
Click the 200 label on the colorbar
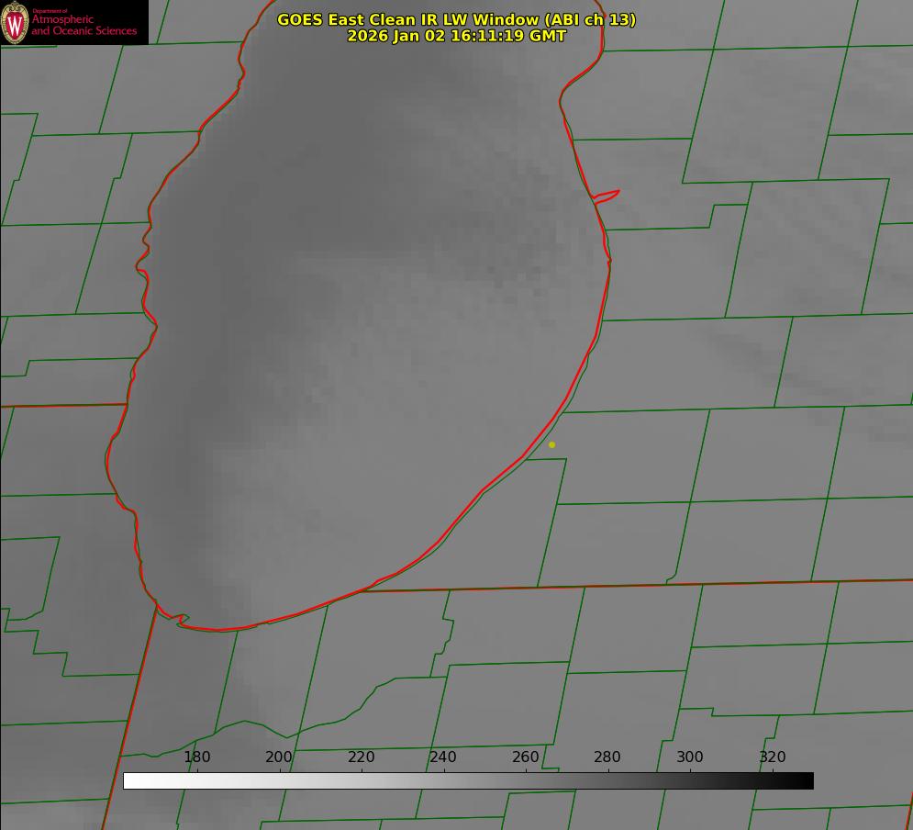point(279,757)
